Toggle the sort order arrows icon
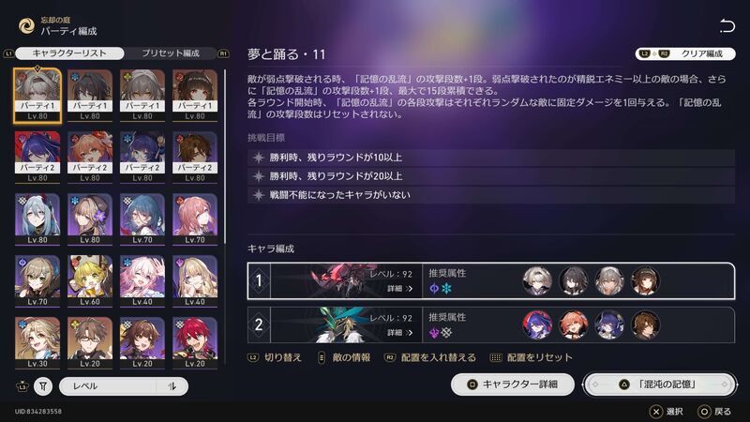750x422 pixels. click(x=172, y=386)
